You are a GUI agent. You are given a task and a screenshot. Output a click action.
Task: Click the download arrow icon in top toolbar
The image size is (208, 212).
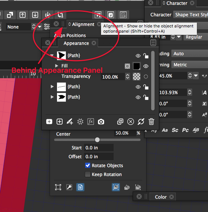[35, 14]
